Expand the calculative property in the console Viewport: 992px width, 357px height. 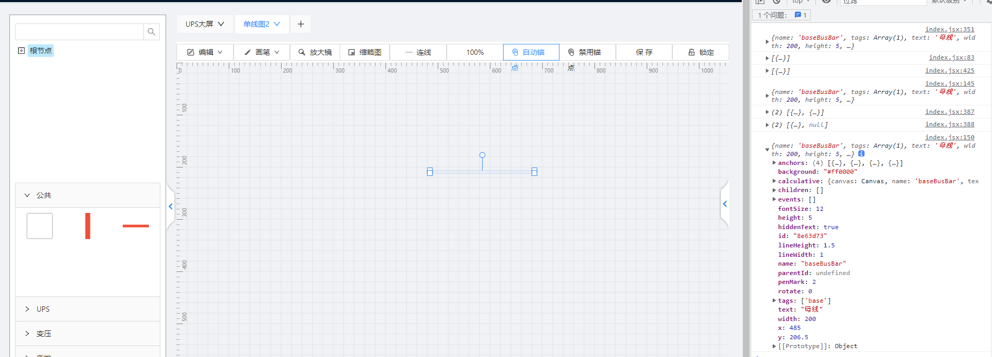tap(774, 181)
